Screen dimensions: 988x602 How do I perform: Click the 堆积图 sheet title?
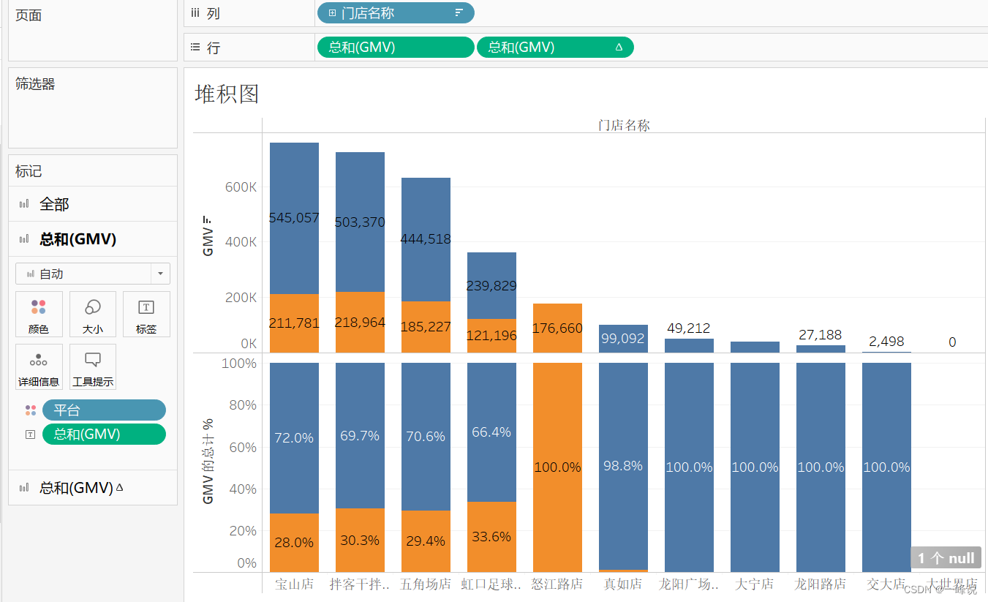pos(227,94)
